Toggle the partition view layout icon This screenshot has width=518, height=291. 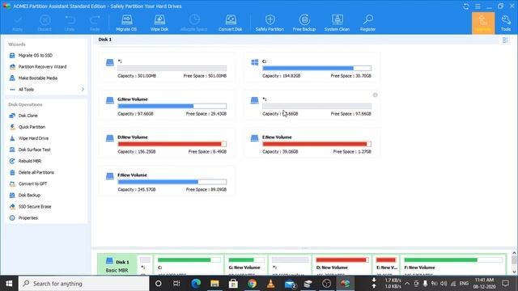coord(505,40)
